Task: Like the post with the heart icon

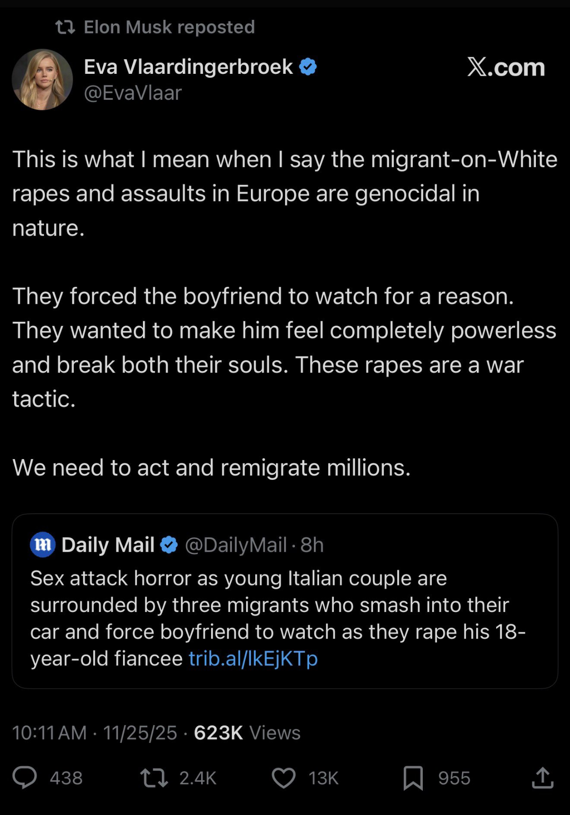Action: pos(284,778)
